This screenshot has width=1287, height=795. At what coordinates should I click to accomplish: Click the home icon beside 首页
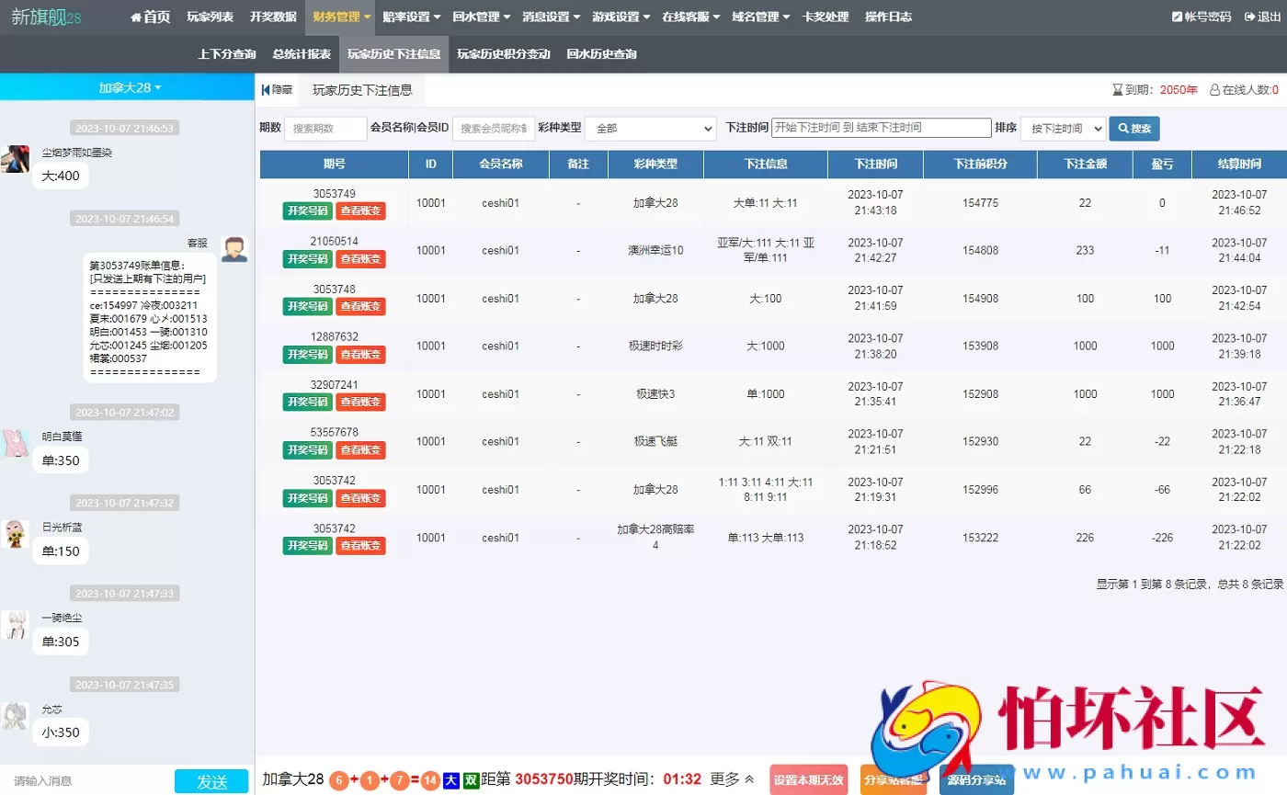135,16
